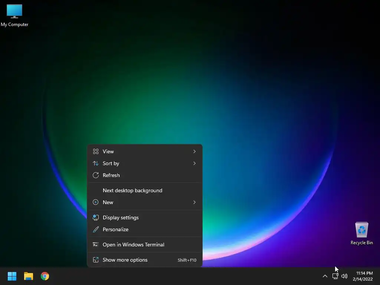This screenshot has width=380, height=285.
Task: Click the Refresh circular arrow icon
Action: pos(96,175)
